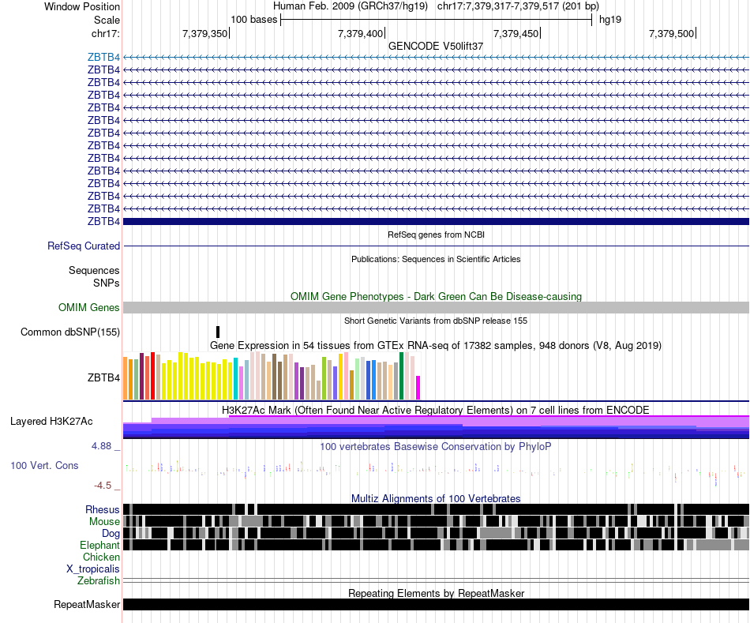This screenshot has width=750, height=623.
Task: Click the 4.88 upper axis value
Action: click(101, 446)
